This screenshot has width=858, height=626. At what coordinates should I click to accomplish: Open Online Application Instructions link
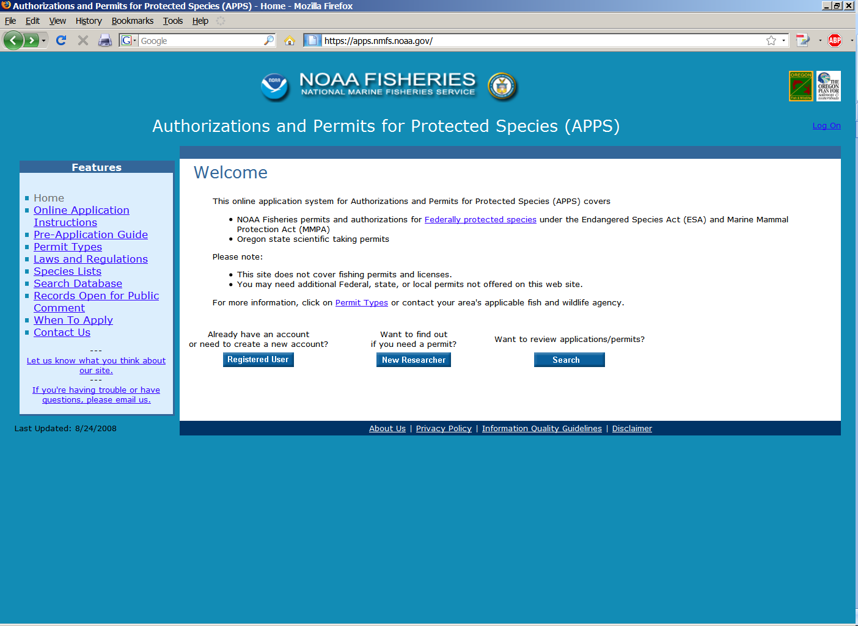pos(81,216)
